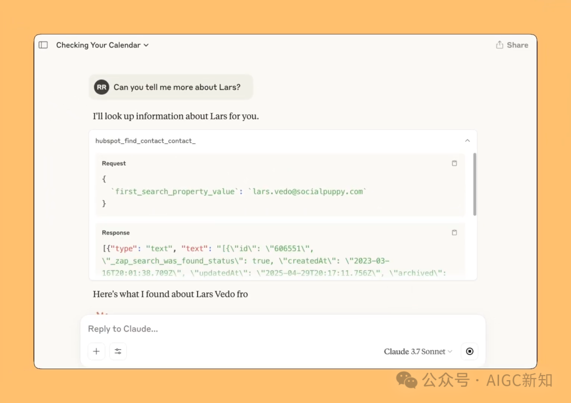Screen dimensions: 571x403
Task: Open the plus attachment menu
Action: (96, 351)
